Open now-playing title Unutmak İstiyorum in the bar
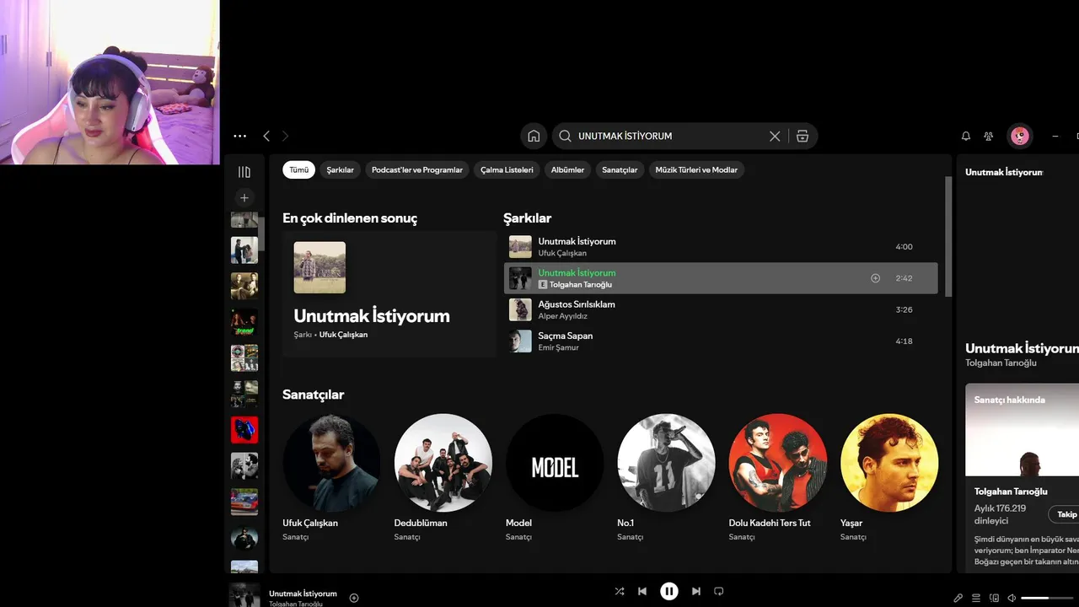Image resolution: width=1079 pixels, height=607 pixels. click(303, 594)
